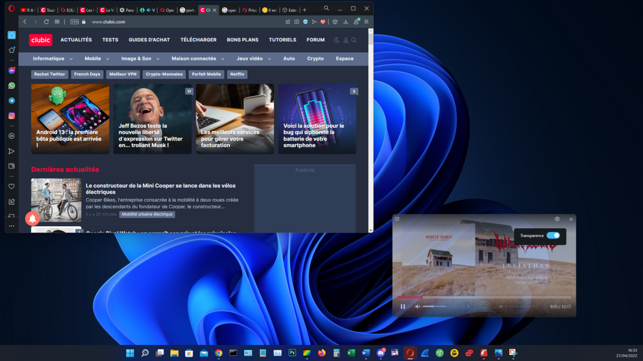Open clubic user account icon
The height and width of the screenshot is (361, 643).
click(346, 40)
